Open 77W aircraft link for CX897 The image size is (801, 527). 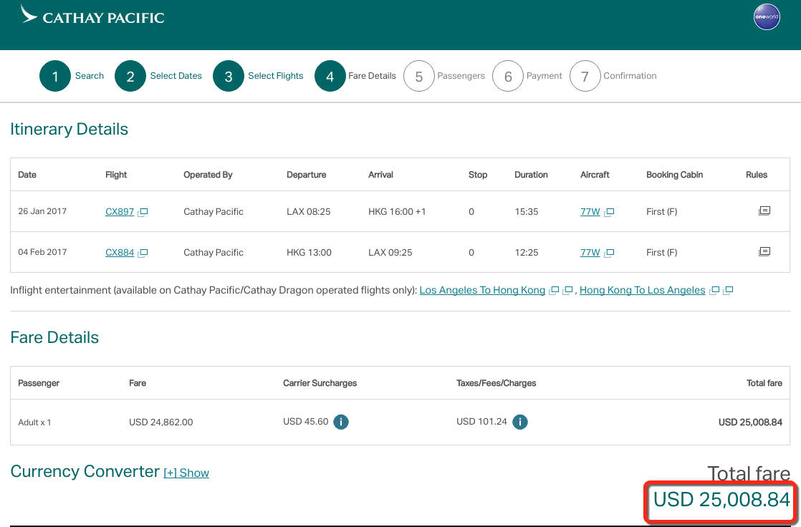point(590,211)
